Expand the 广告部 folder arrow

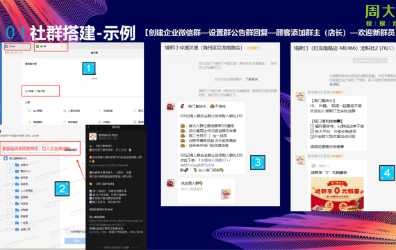tap(13, 223)
